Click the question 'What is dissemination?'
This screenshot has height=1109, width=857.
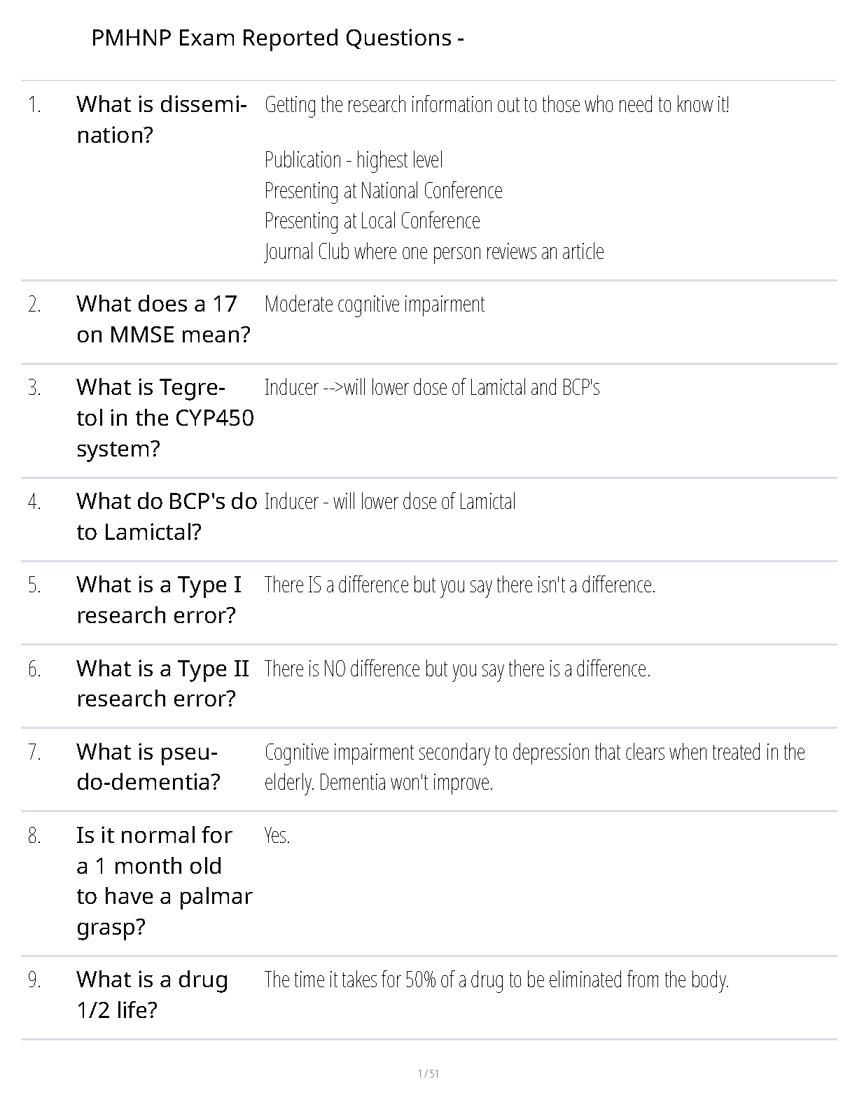[161, 120]
